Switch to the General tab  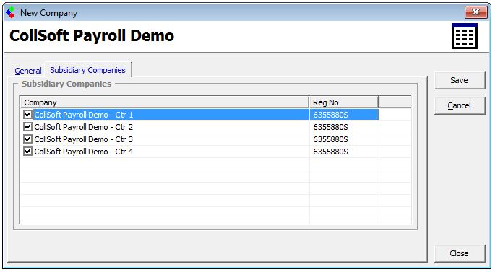27,71
